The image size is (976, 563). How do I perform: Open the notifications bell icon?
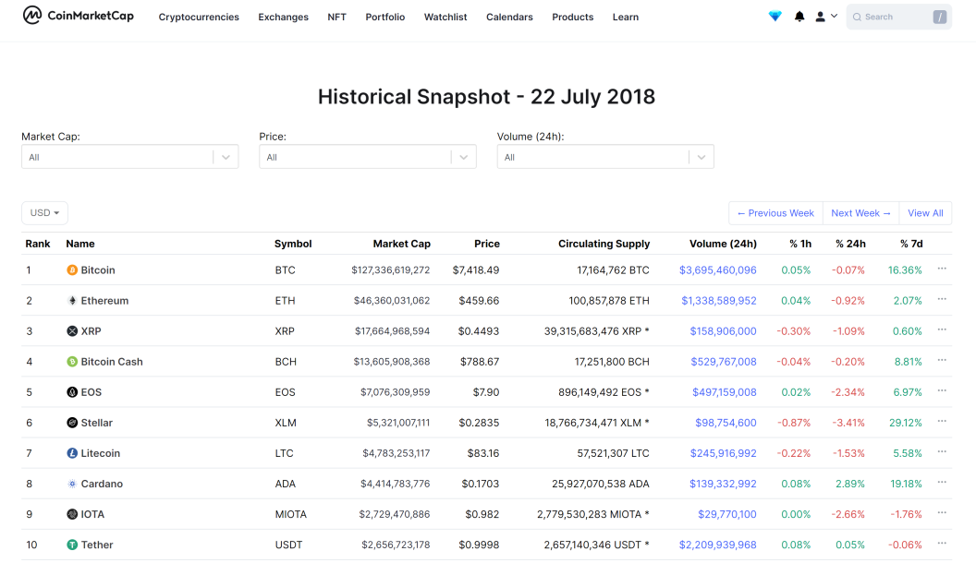(799, 17)
